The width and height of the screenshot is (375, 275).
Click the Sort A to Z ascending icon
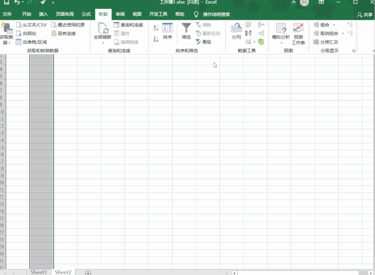(x=156, y=27)
